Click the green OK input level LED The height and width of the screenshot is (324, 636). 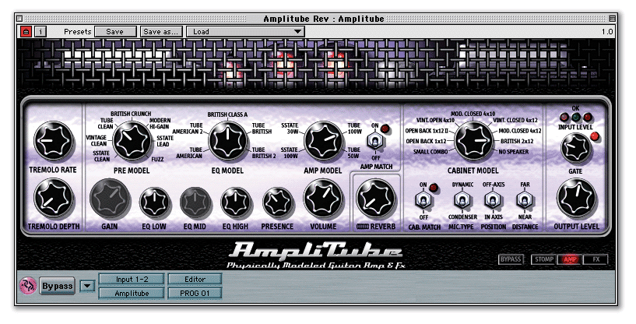pos(575,118)
